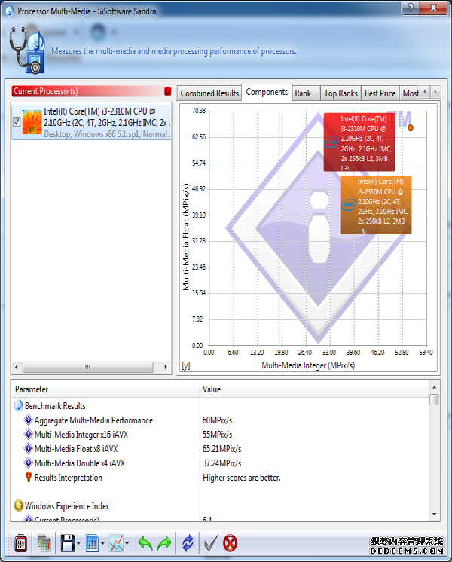Select Multi-Media Double x4 iAVX row
The width and height of the screenshot is (452, 562).
[221, 463]
